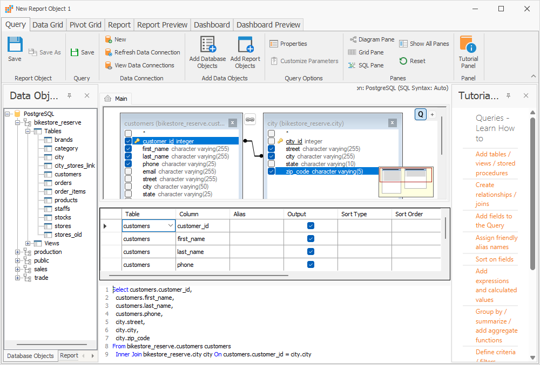Select the orders table in the tree

coord(62,183)
